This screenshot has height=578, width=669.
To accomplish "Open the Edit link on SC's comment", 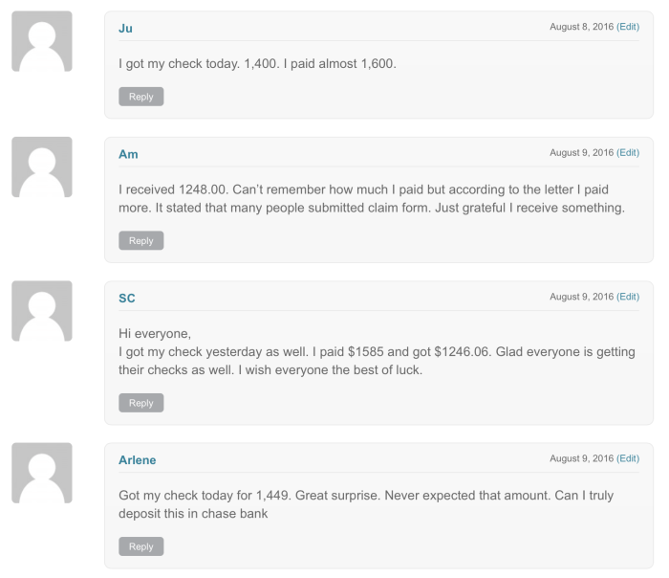I will [628, 297].
